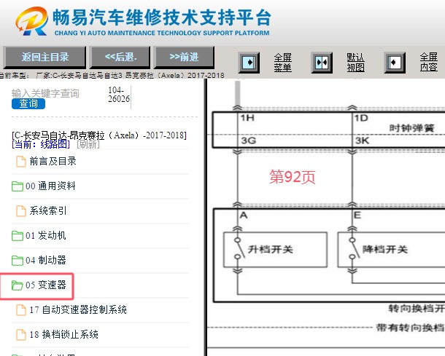Open the 系统索引 entry

(48, 210)
